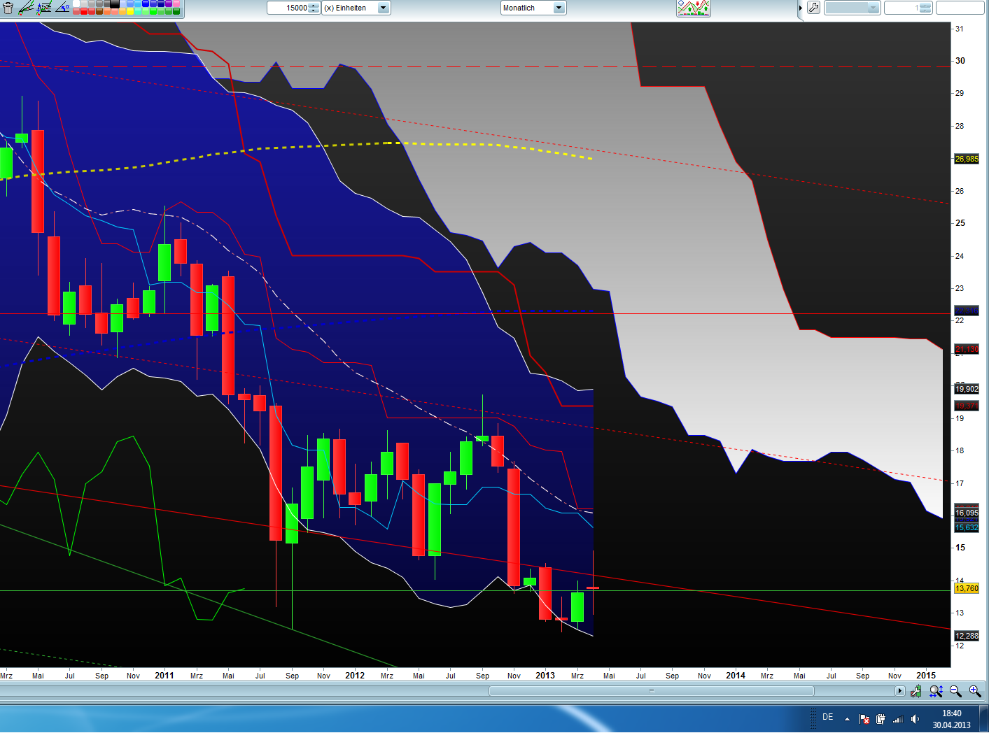Click the 16,095 price label
The width and height of the screenshot is (989, 733).
pyautogui.click(x=967, y=513)
